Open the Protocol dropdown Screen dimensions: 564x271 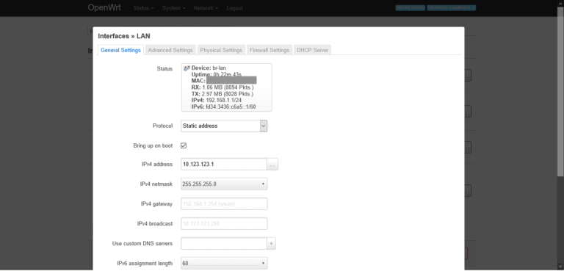(224, 126)
